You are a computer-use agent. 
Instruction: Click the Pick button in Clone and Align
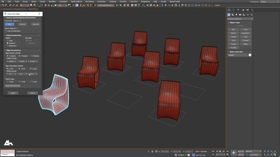(10, 24)
